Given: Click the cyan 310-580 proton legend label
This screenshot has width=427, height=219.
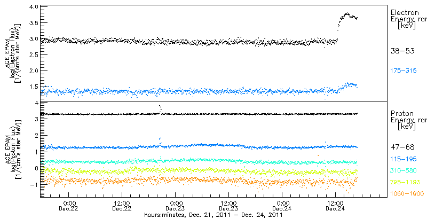Looking at the screenshot, I should point(404,171).
